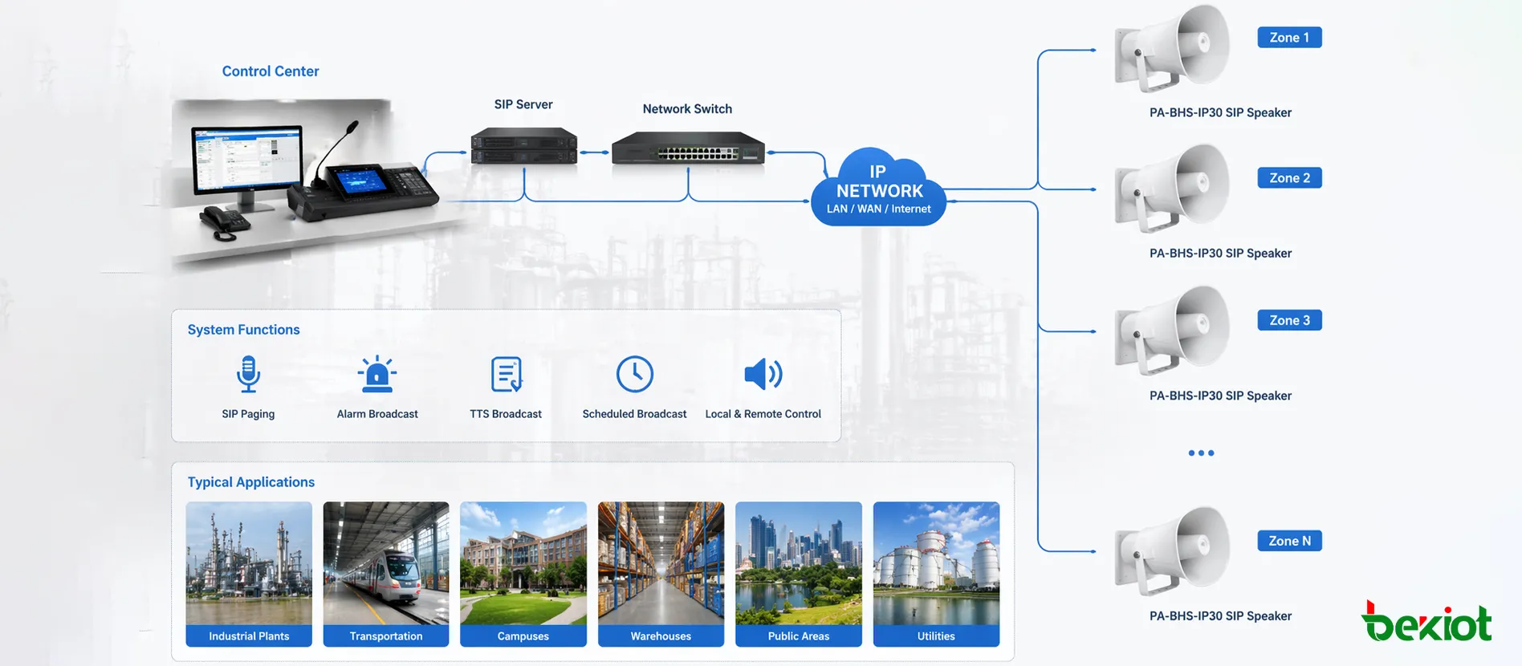Click the bexiot logo
The height and width of the screenshot is (666, 1522).
[x=1426, y=623]
